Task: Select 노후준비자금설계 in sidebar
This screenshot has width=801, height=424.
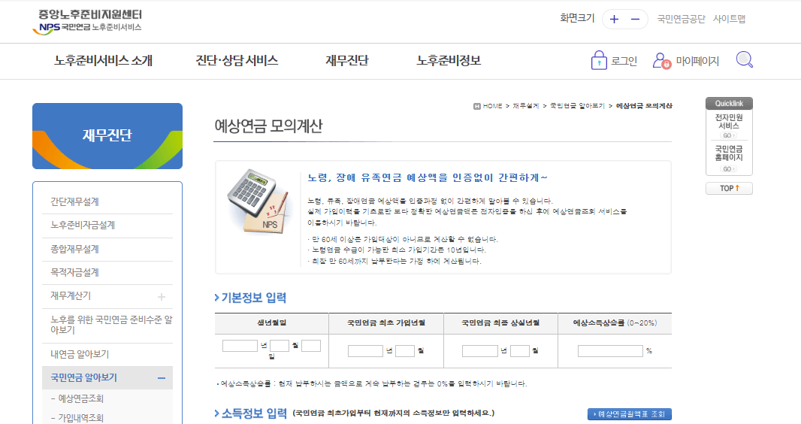Action: pyautogui.click(x=83, y=226)
